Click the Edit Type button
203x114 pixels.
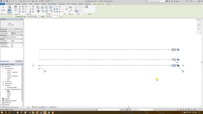19,29
